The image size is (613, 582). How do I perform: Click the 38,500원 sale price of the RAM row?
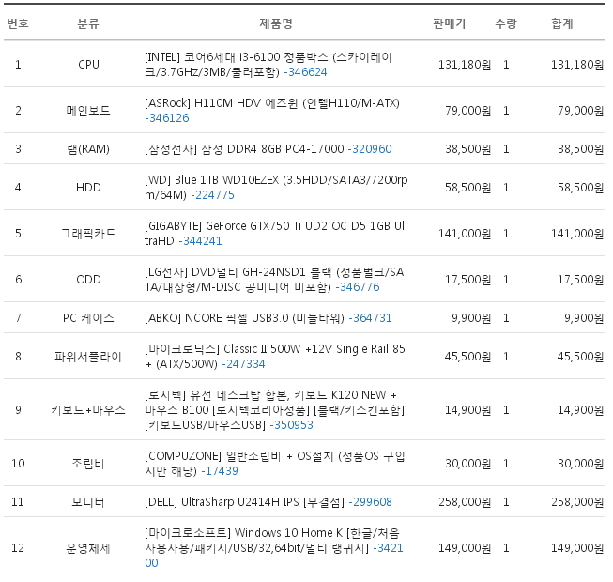click(x=467, y=149)
